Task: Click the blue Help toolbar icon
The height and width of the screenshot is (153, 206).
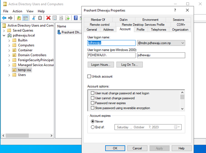Action: pyautogui.click(x=76, y=18)
